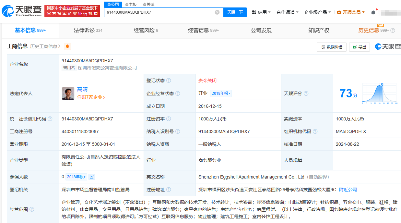Click the help icon beside 统一社会信用代码
Image resolution: width=401 pixels, height=223 pixels.
click(50, 119)
